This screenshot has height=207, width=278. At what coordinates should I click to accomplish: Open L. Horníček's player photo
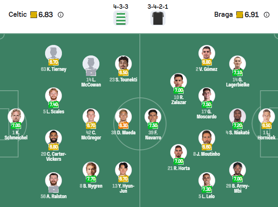pyautogui.click(x=266, y=116)
